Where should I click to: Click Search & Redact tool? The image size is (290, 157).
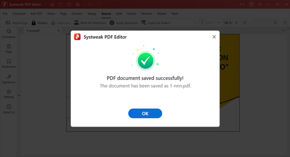click(156, 23)
